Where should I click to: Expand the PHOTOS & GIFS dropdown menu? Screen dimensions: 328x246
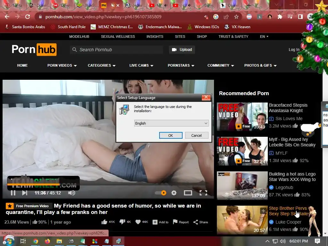[x=260, y=65]
